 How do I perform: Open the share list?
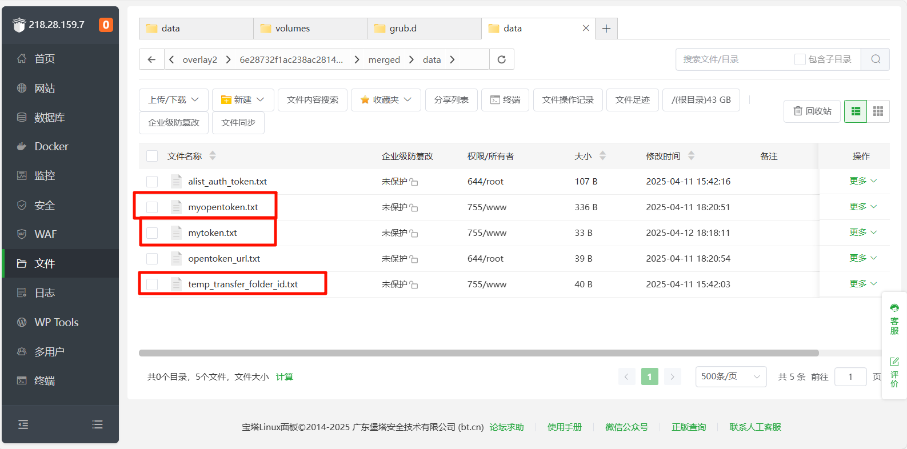click(451, 100)
